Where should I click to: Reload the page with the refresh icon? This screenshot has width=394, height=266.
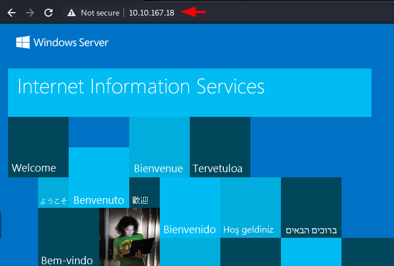48,13
